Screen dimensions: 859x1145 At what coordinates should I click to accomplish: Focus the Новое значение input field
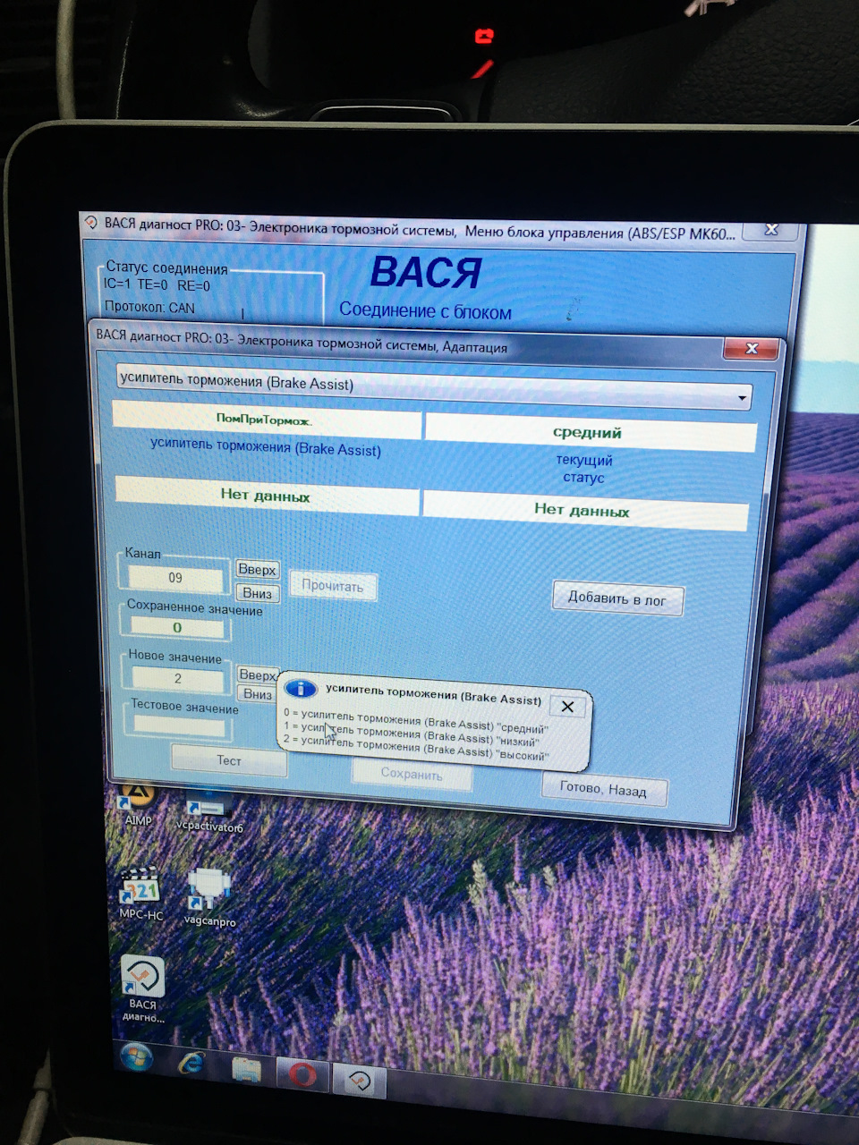(177, 678)
